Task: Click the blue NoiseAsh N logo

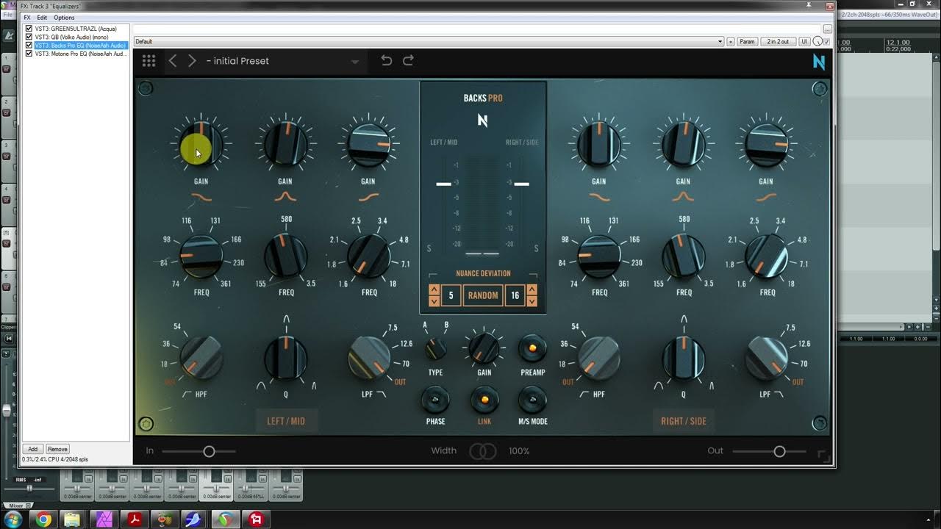Action: click(819, 62)
